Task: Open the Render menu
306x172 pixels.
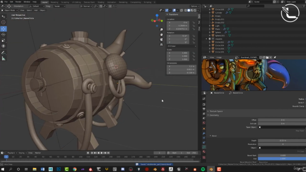Action: (18, 2)
